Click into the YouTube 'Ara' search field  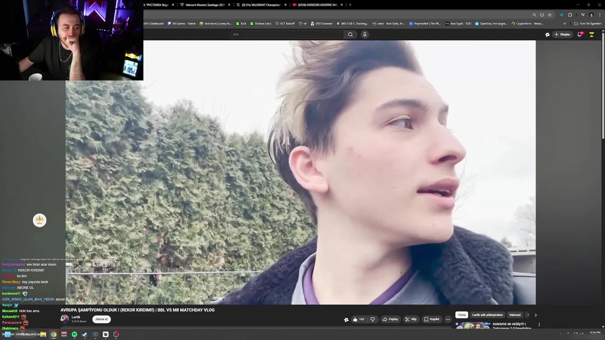(x=287, y=34)
